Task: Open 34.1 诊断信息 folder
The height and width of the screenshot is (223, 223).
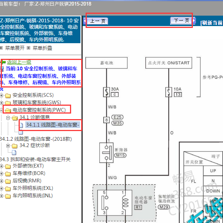Action: (x=35, y=117)
